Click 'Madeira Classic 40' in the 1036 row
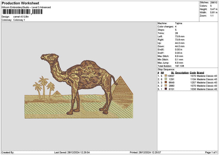The height and width of the screenshot is (155, 219). (x=207, y=89)
